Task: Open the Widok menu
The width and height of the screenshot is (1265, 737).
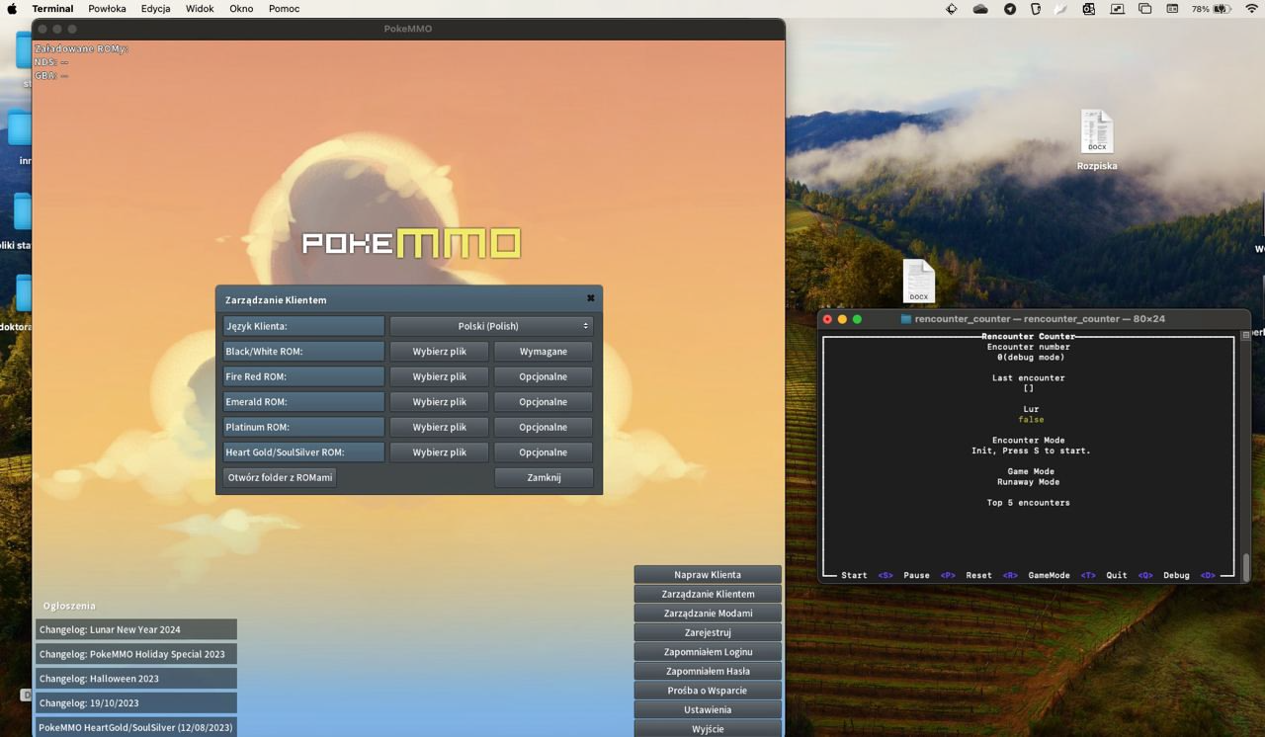Action: click(200, 8)
